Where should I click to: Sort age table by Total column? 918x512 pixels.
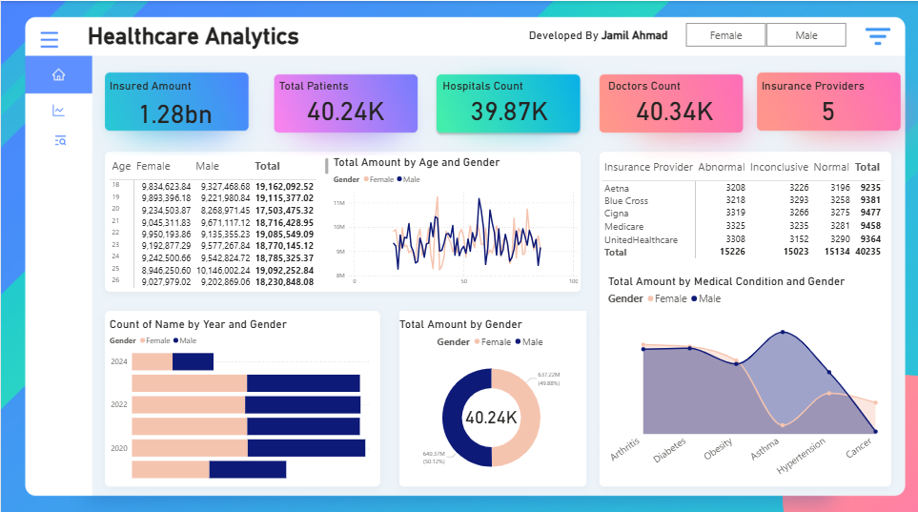(x=268, y=166)
